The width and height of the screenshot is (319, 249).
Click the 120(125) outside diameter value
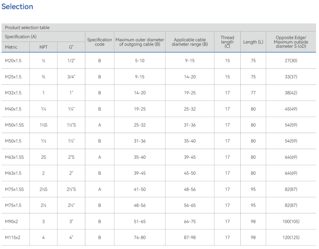pos(291,237)
